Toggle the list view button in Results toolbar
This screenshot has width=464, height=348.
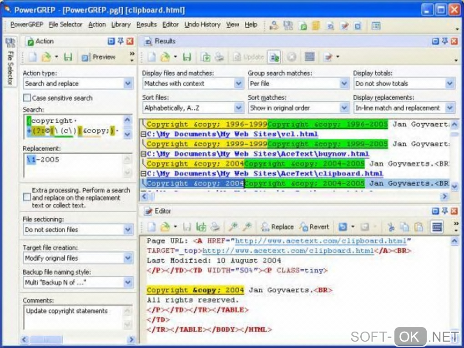click(x=309, y=57)
